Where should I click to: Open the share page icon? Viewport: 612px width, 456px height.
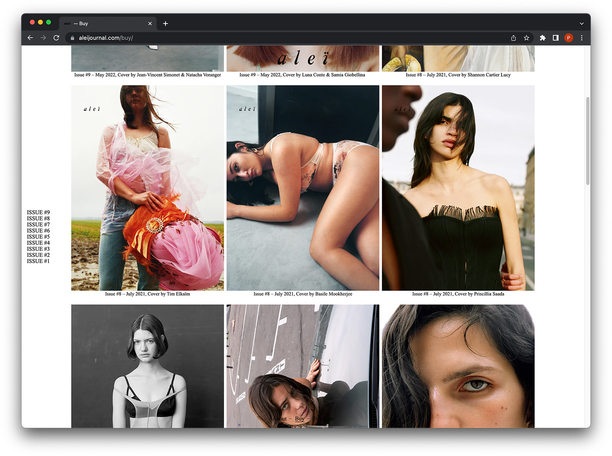click(x=513, y=38)
